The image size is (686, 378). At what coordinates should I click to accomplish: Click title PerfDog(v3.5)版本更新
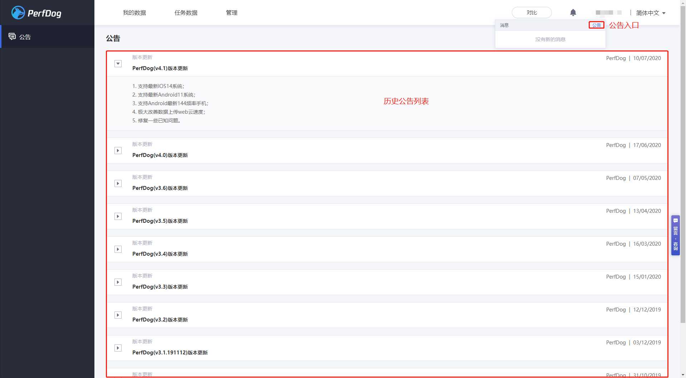[160, 221]
